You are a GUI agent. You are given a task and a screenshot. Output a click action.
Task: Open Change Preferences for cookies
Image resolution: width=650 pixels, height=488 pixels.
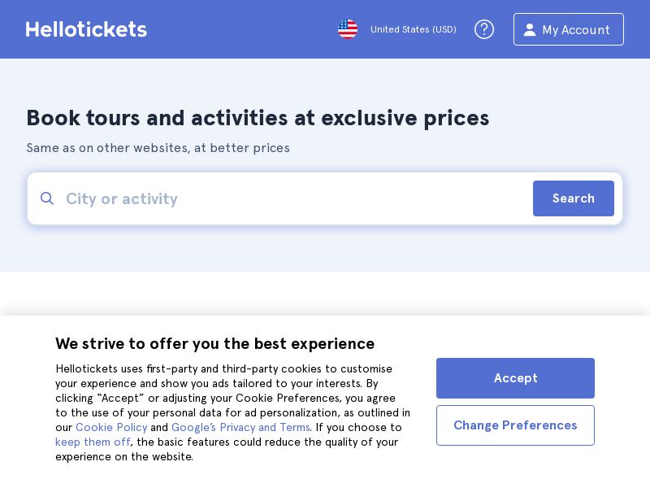click(x=515, y=425)
